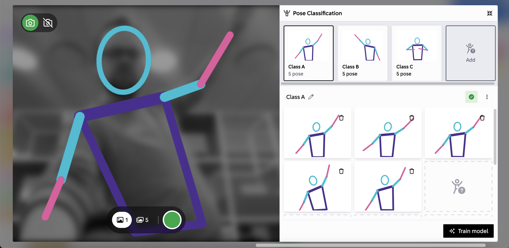Select the Class A pose card

coord(308,53)
